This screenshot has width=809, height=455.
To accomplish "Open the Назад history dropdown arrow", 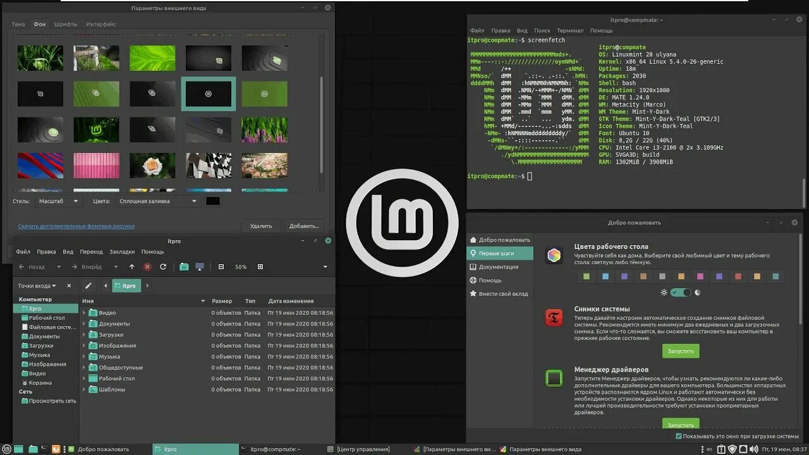I will click(x=59, y=267).
